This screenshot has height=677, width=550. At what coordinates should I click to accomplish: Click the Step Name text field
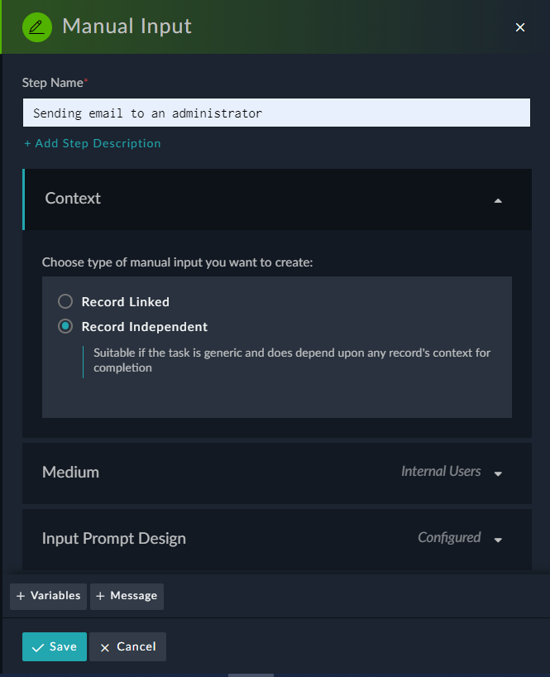tap(277, 112)
